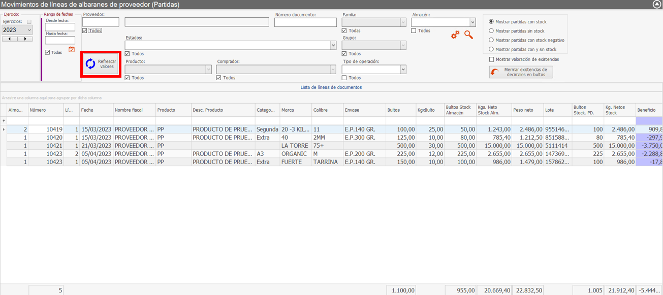Sort by the Calibre column header
The width and height of the screenshot is (663, 295).
(327, 110)
